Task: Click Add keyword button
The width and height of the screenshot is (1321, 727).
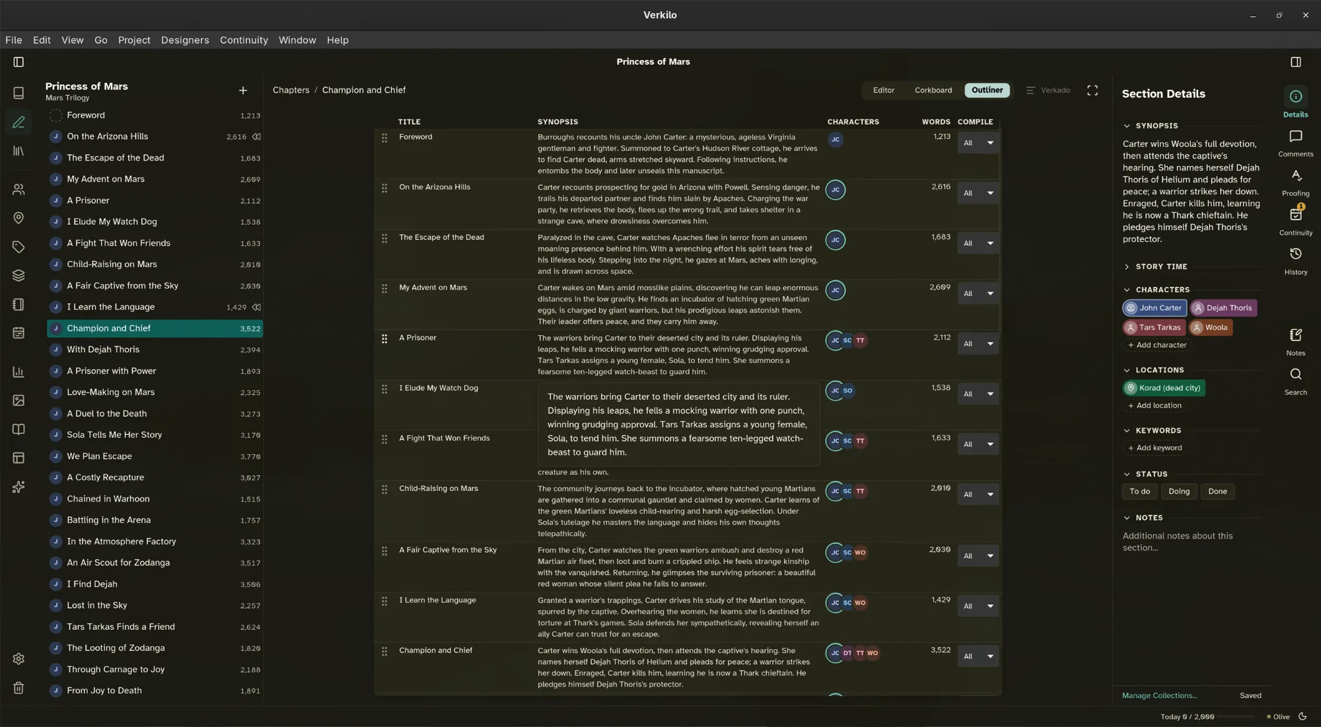Action: pyautogui.click(x=1155, y=448)
